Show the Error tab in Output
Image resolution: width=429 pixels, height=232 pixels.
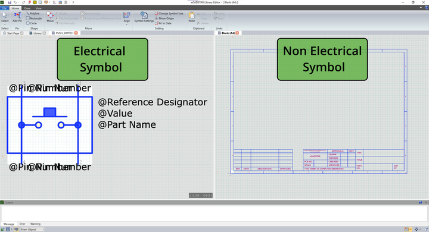tap(23, 224)
